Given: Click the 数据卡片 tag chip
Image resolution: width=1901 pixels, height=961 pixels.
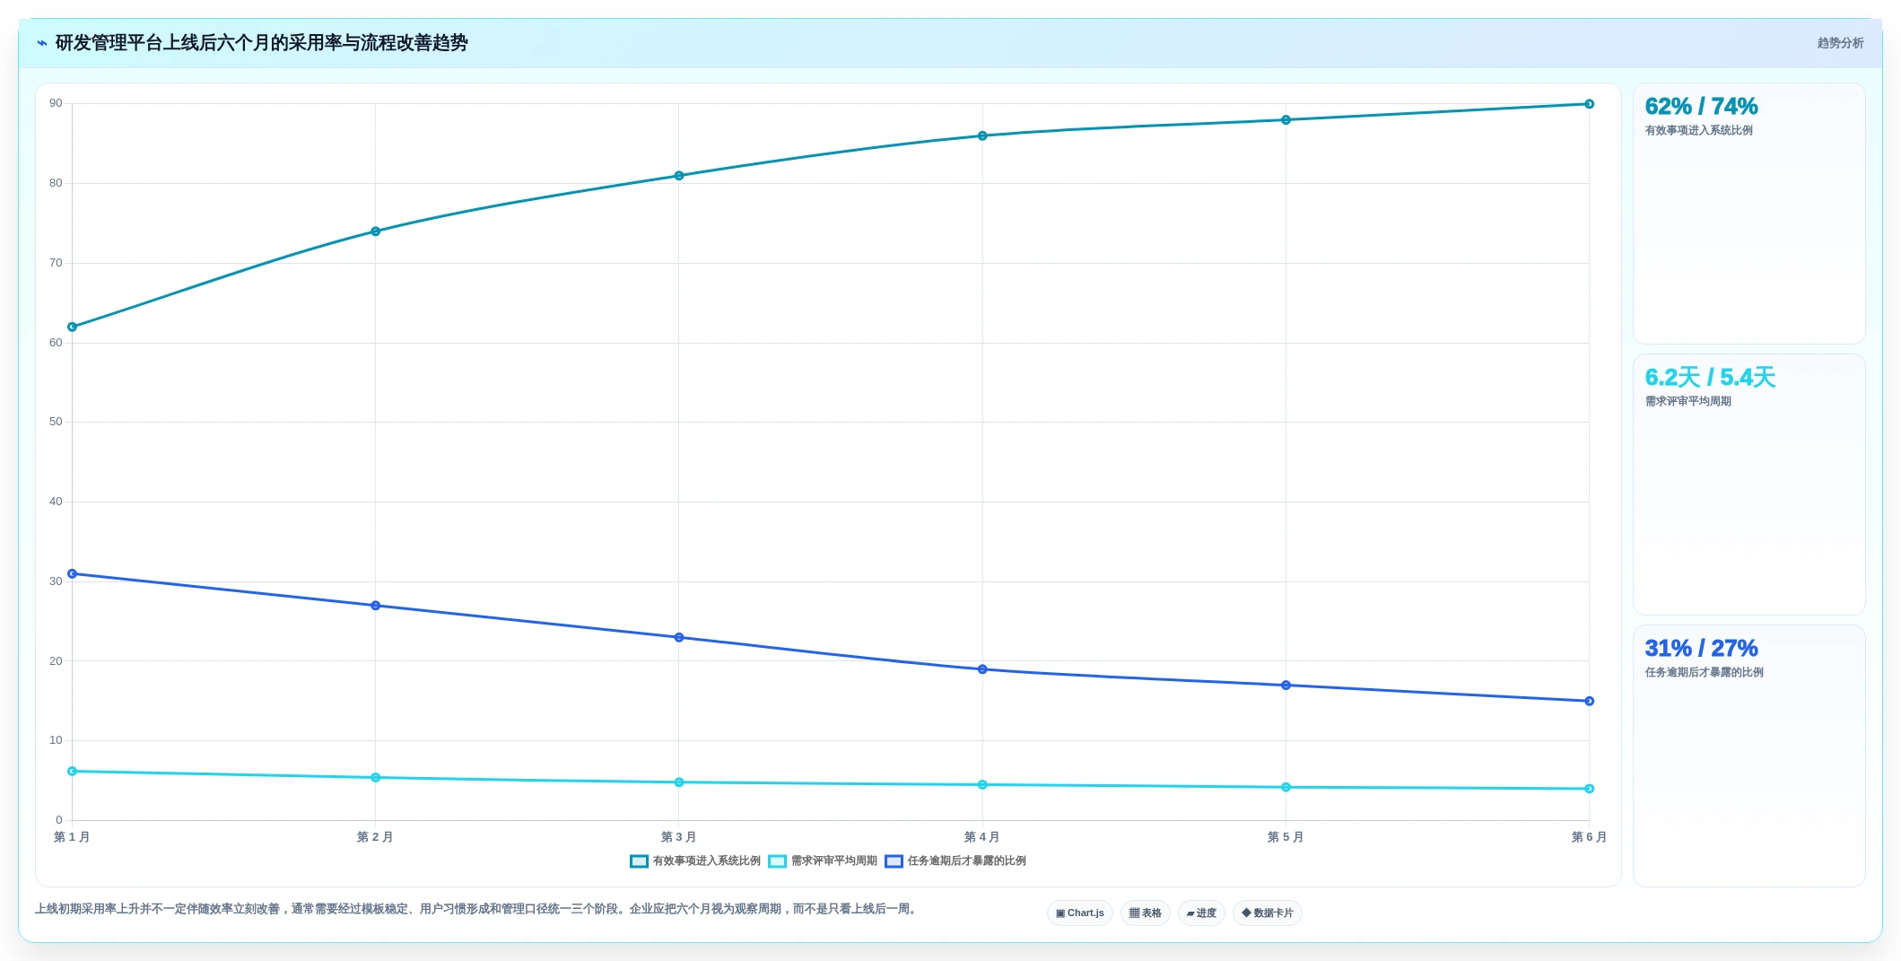Looking at the screenshot, I should click(x=1267, y=913).
